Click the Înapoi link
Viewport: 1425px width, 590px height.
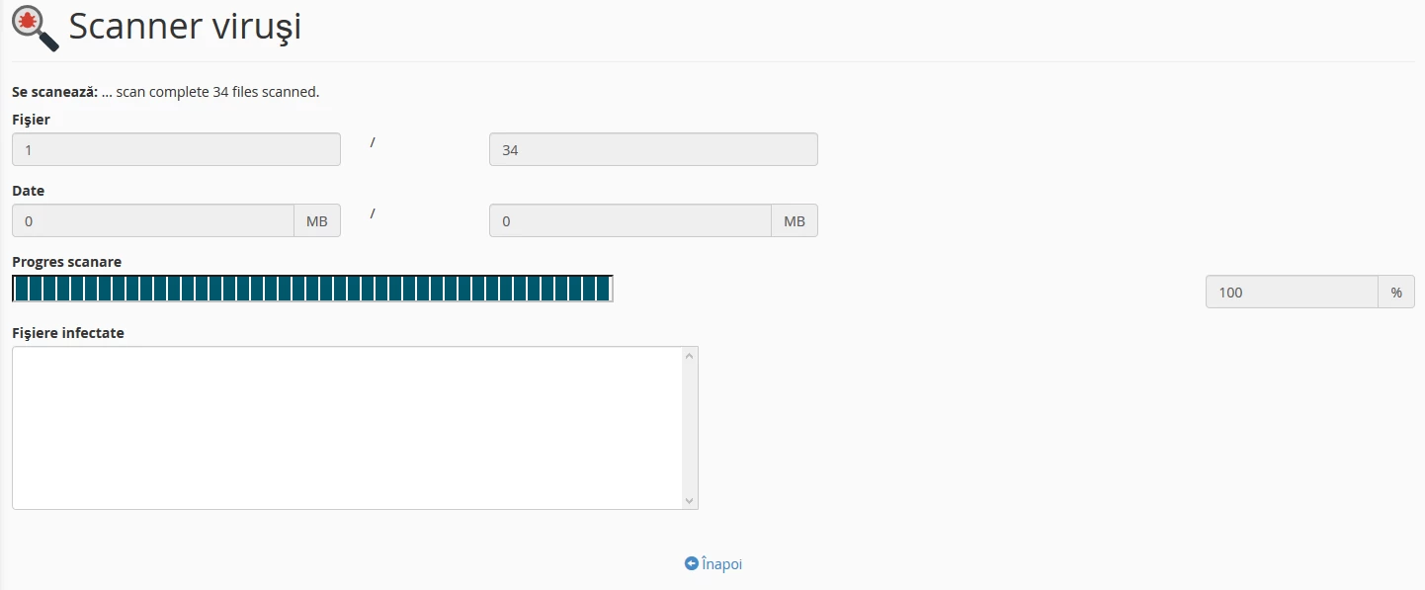pos(721,564)
